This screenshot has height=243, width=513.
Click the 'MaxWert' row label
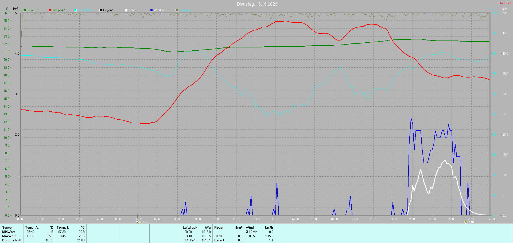9,236
